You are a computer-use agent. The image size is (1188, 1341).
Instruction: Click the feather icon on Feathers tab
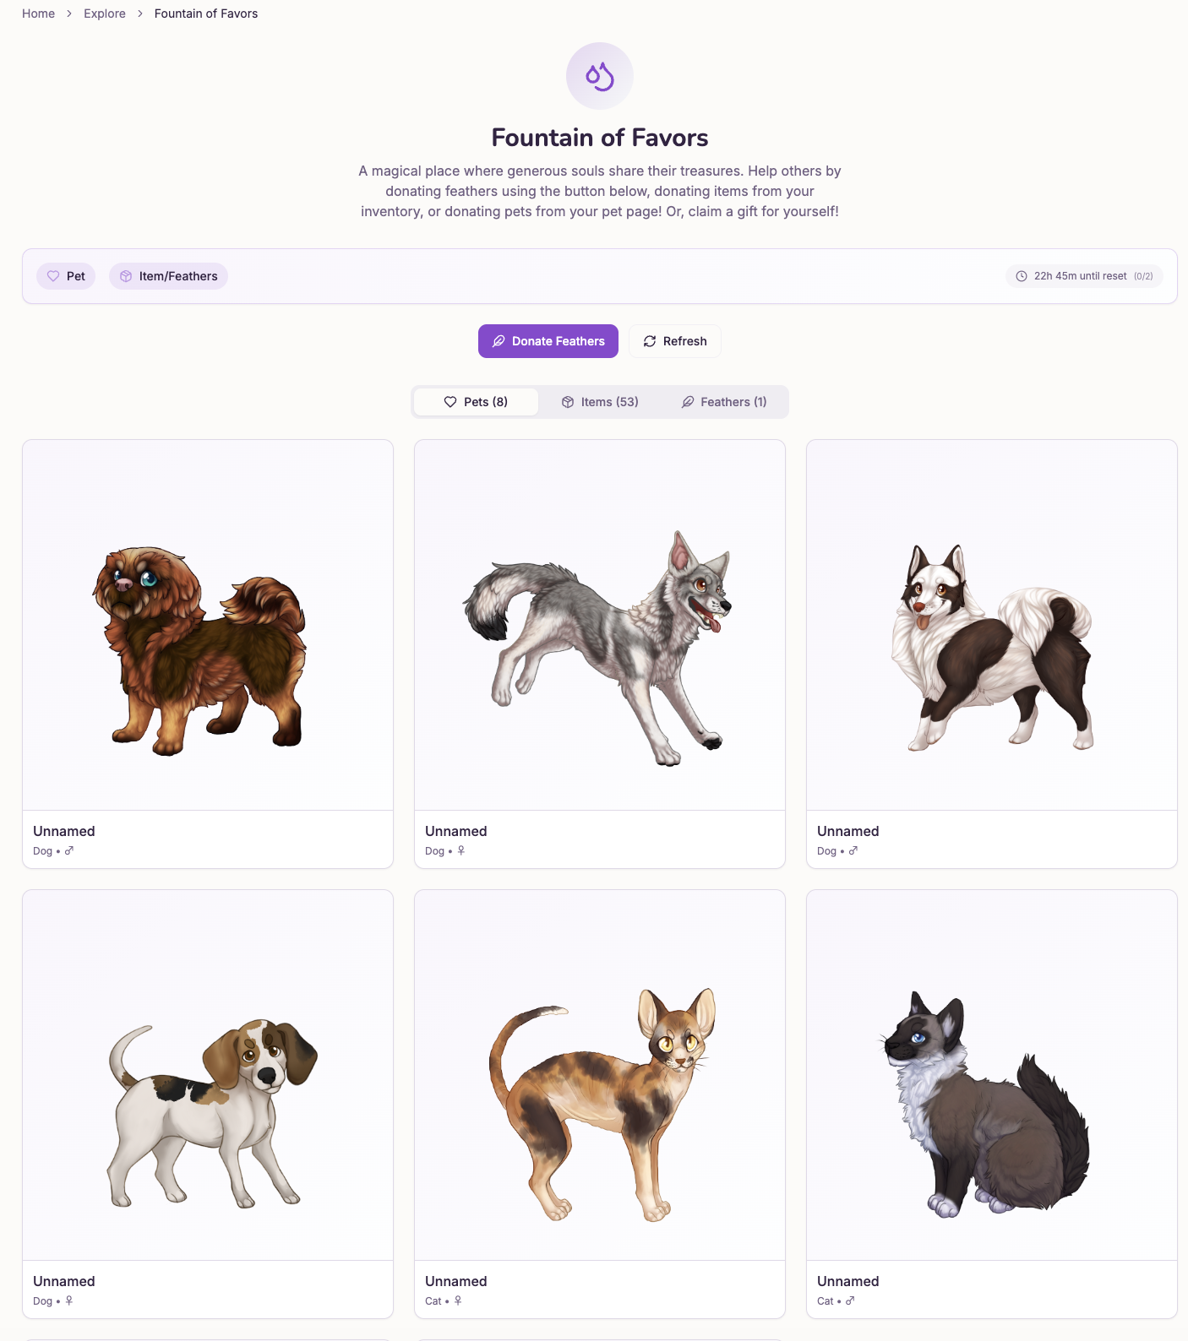click(x=688, y=402)
